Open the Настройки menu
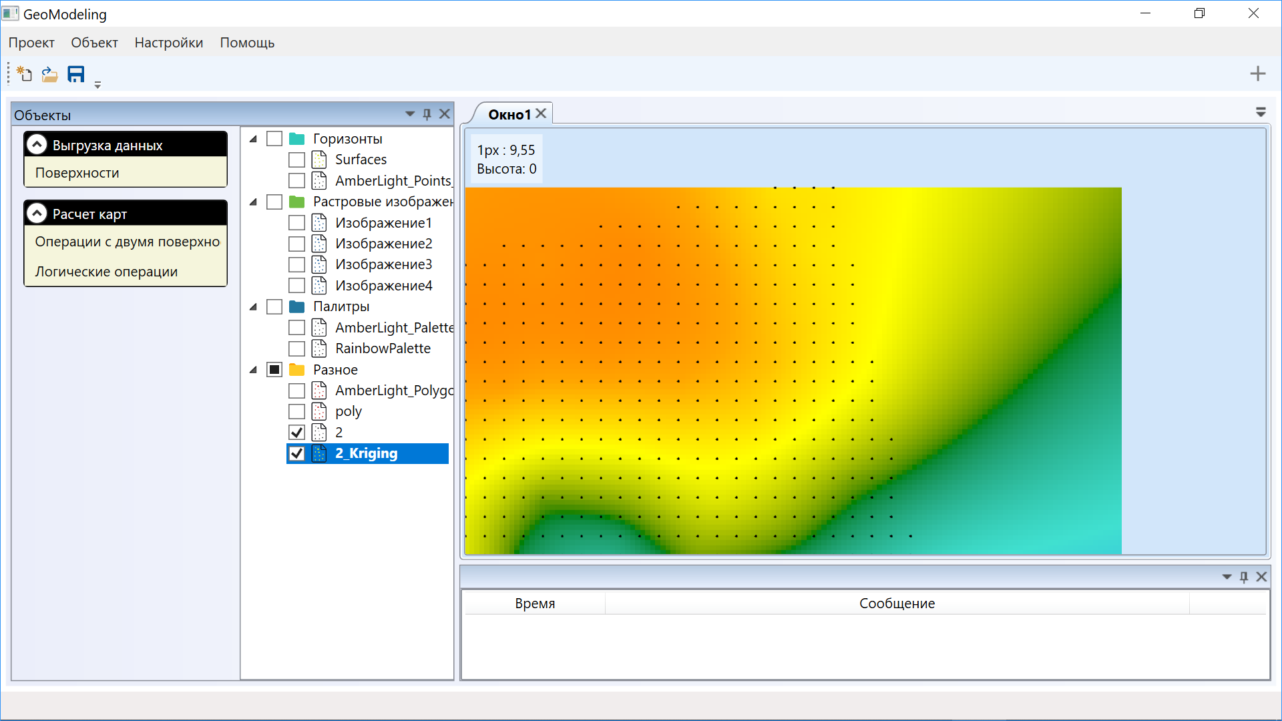Image resolution: width=1282 pixels, height=721 pixels. coord(168,43)
